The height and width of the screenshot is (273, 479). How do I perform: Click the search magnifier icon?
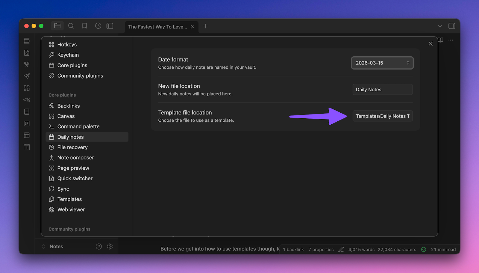(71, 26)
